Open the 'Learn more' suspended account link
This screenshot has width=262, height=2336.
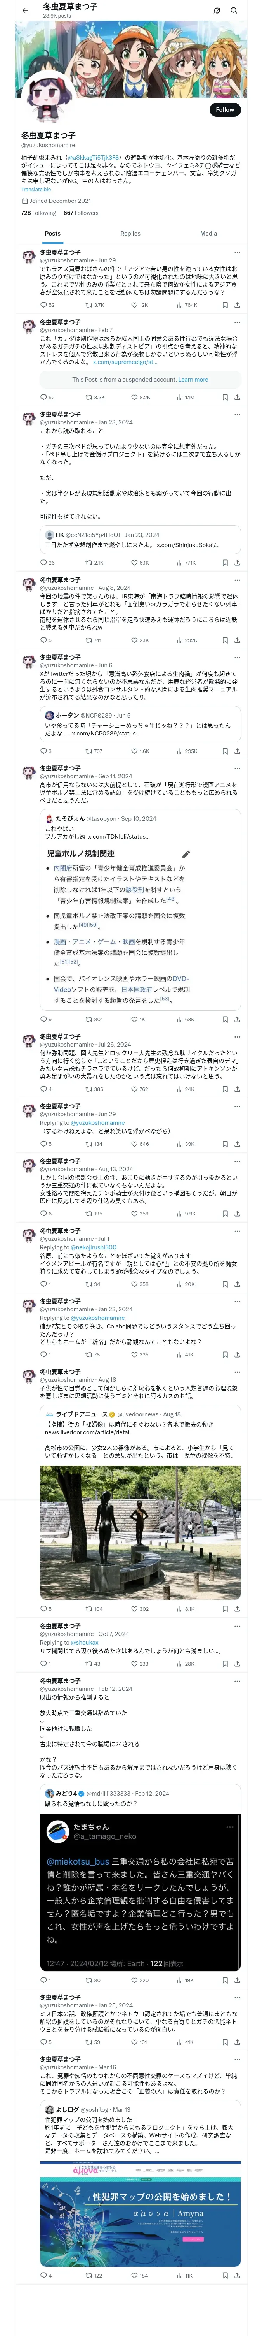point(193,380)
